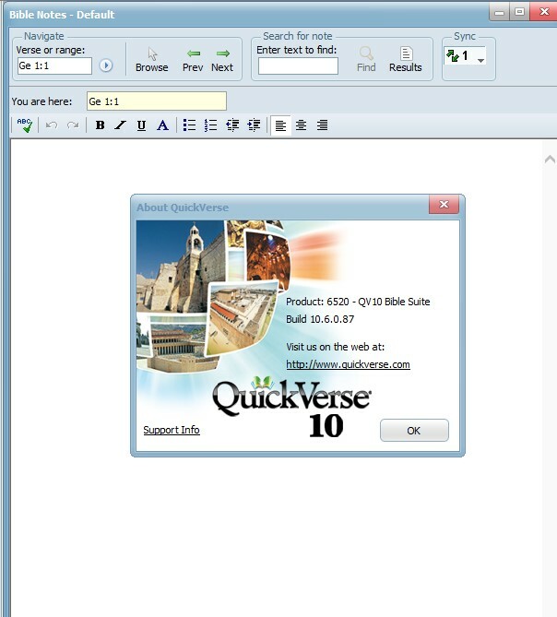This screenshot has height=617, width=557.
Task: Click the Product: 6520 - QV10 Bible Suite text
Action: [x=358, y=302]
